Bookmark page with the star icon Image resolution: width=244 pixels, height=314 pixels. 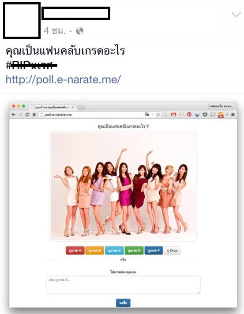(158, 114)
